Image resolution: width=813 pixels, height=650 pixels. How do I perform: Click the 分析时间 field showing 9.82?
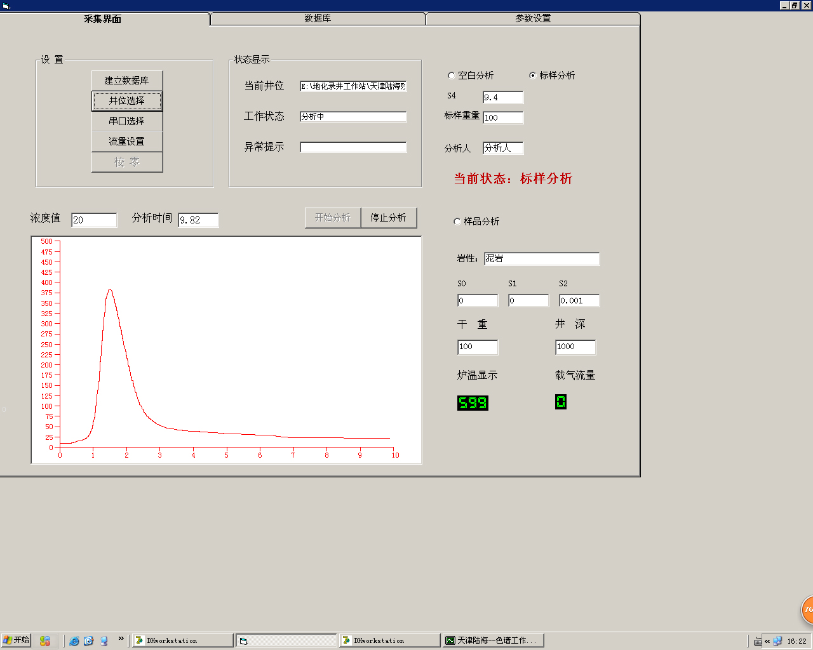coord(198,220)
